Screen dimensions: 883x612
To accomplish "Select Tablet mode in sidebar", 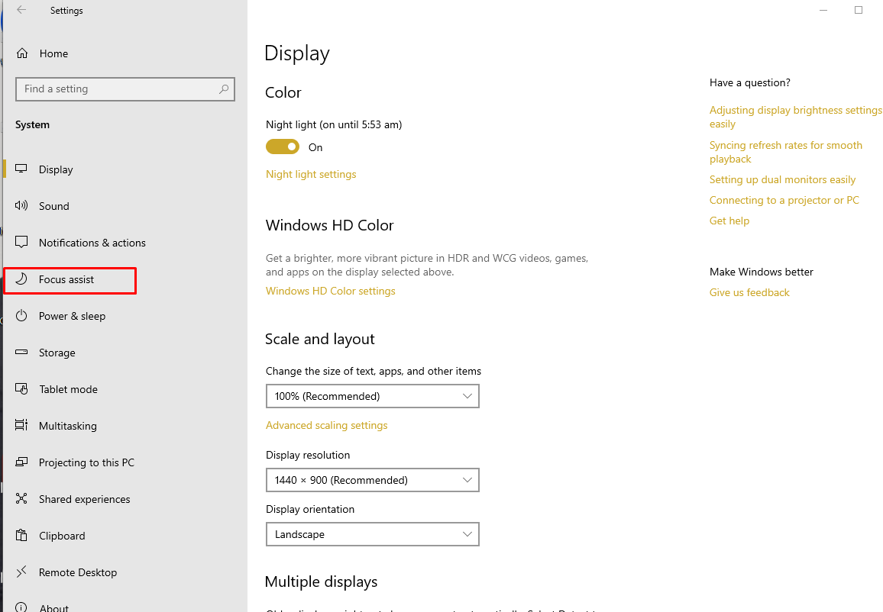I will pos(68,389).
